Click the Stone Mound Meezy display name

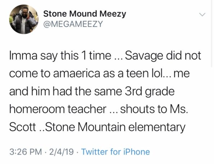85,14
